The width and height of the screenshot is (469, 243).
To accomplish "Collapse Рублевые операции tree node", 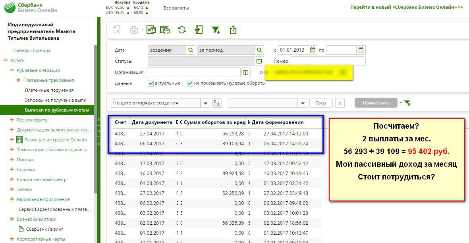I will 12,70.
